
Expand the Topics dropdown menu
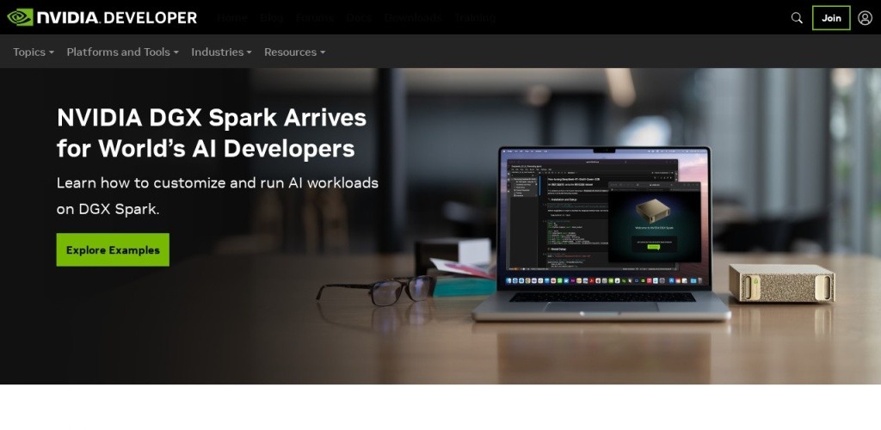pyautogui.click(x=34, y=52)
